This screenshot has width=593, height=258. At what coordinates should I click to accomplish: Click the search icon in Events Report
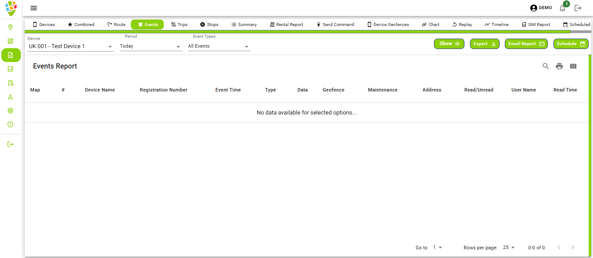[546, 66]
